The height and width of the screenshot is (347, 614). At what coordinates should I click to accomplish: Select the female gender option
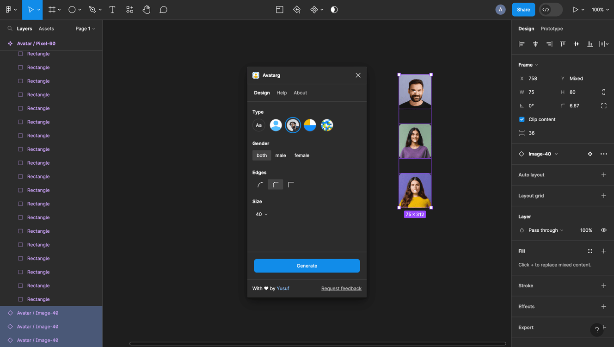[301, 155]
